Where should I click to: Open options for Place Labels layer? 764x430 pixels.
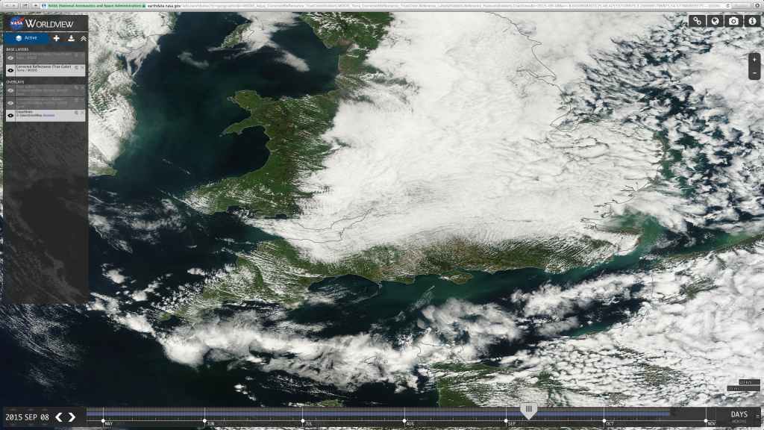tap(76, 88)
